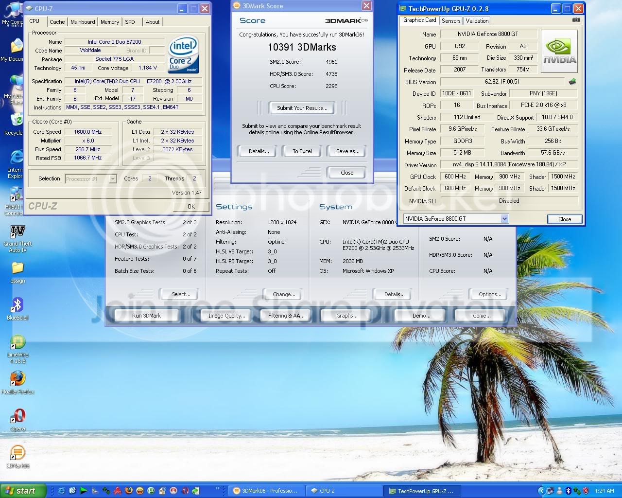
Task: Open GPU selection dropdown in GPU-Z
Action: coord(504,219)
